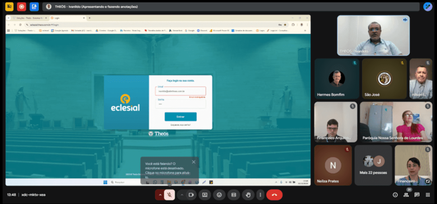
Task: Toggle the captions button in Meet toolbar
Action: [x=234, y=195]
